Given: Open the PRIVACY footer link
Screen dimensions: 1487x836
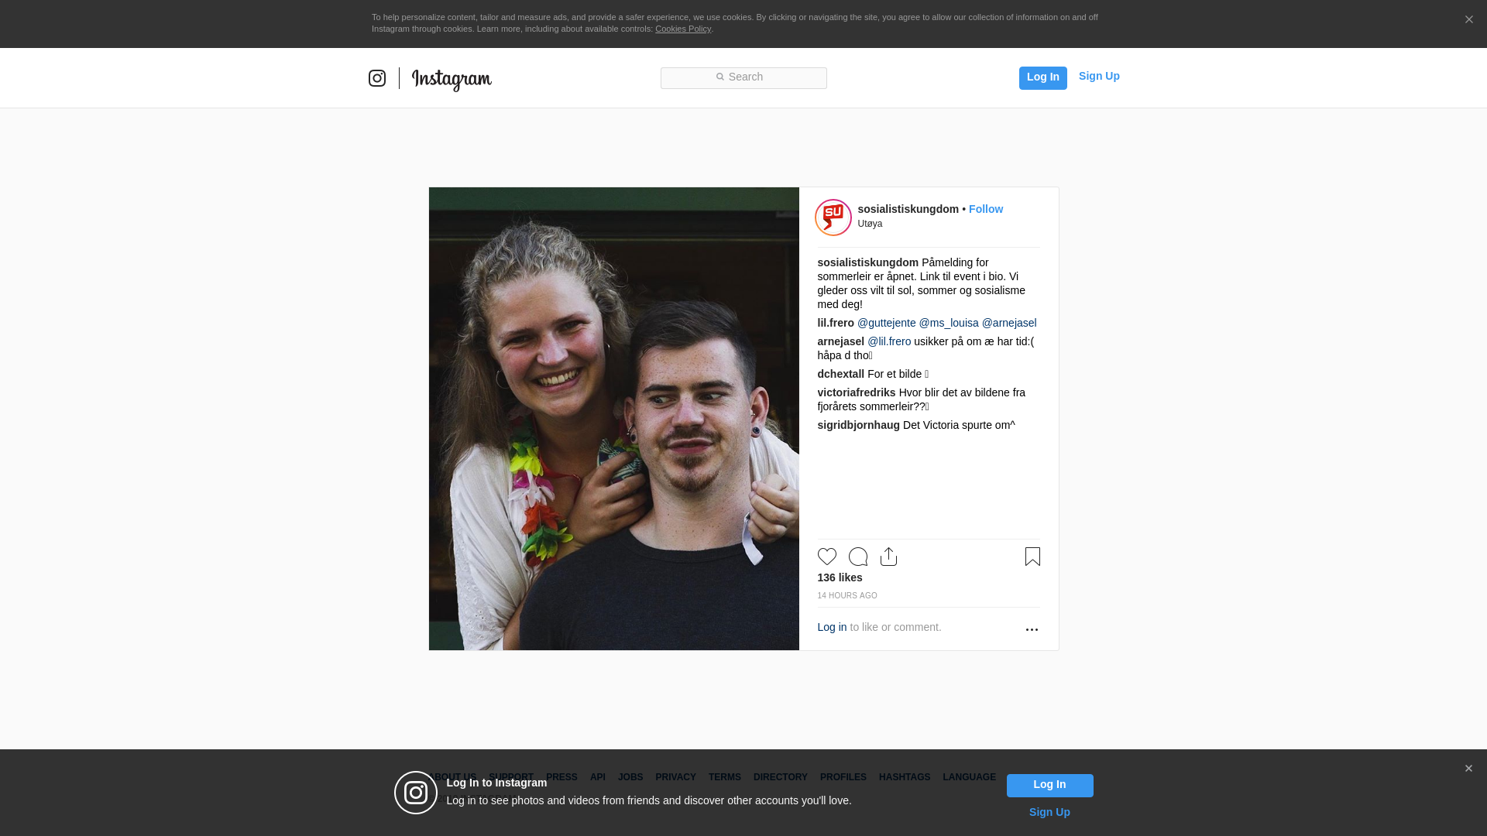Looking at the screenshot, I should pos(675,777).
